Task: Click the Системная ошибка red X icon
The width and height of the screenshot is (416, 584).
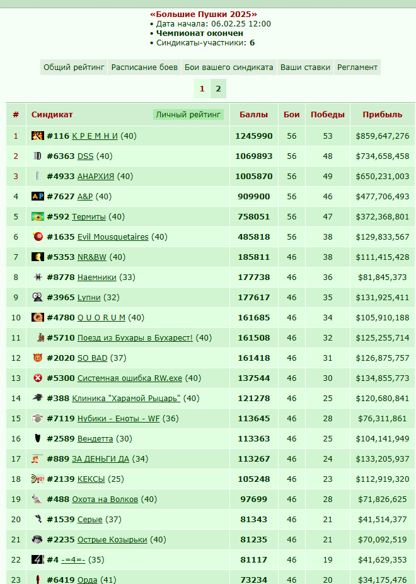Action: (38, 378)
